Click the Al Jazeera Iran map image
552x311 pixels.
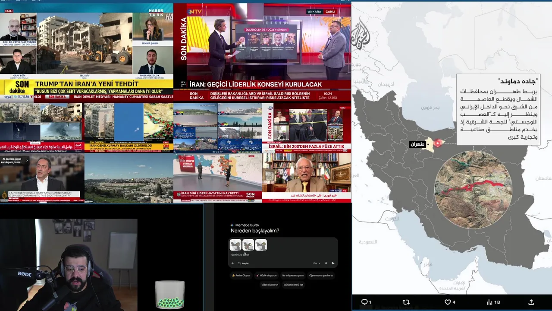(x=452, y=148)
